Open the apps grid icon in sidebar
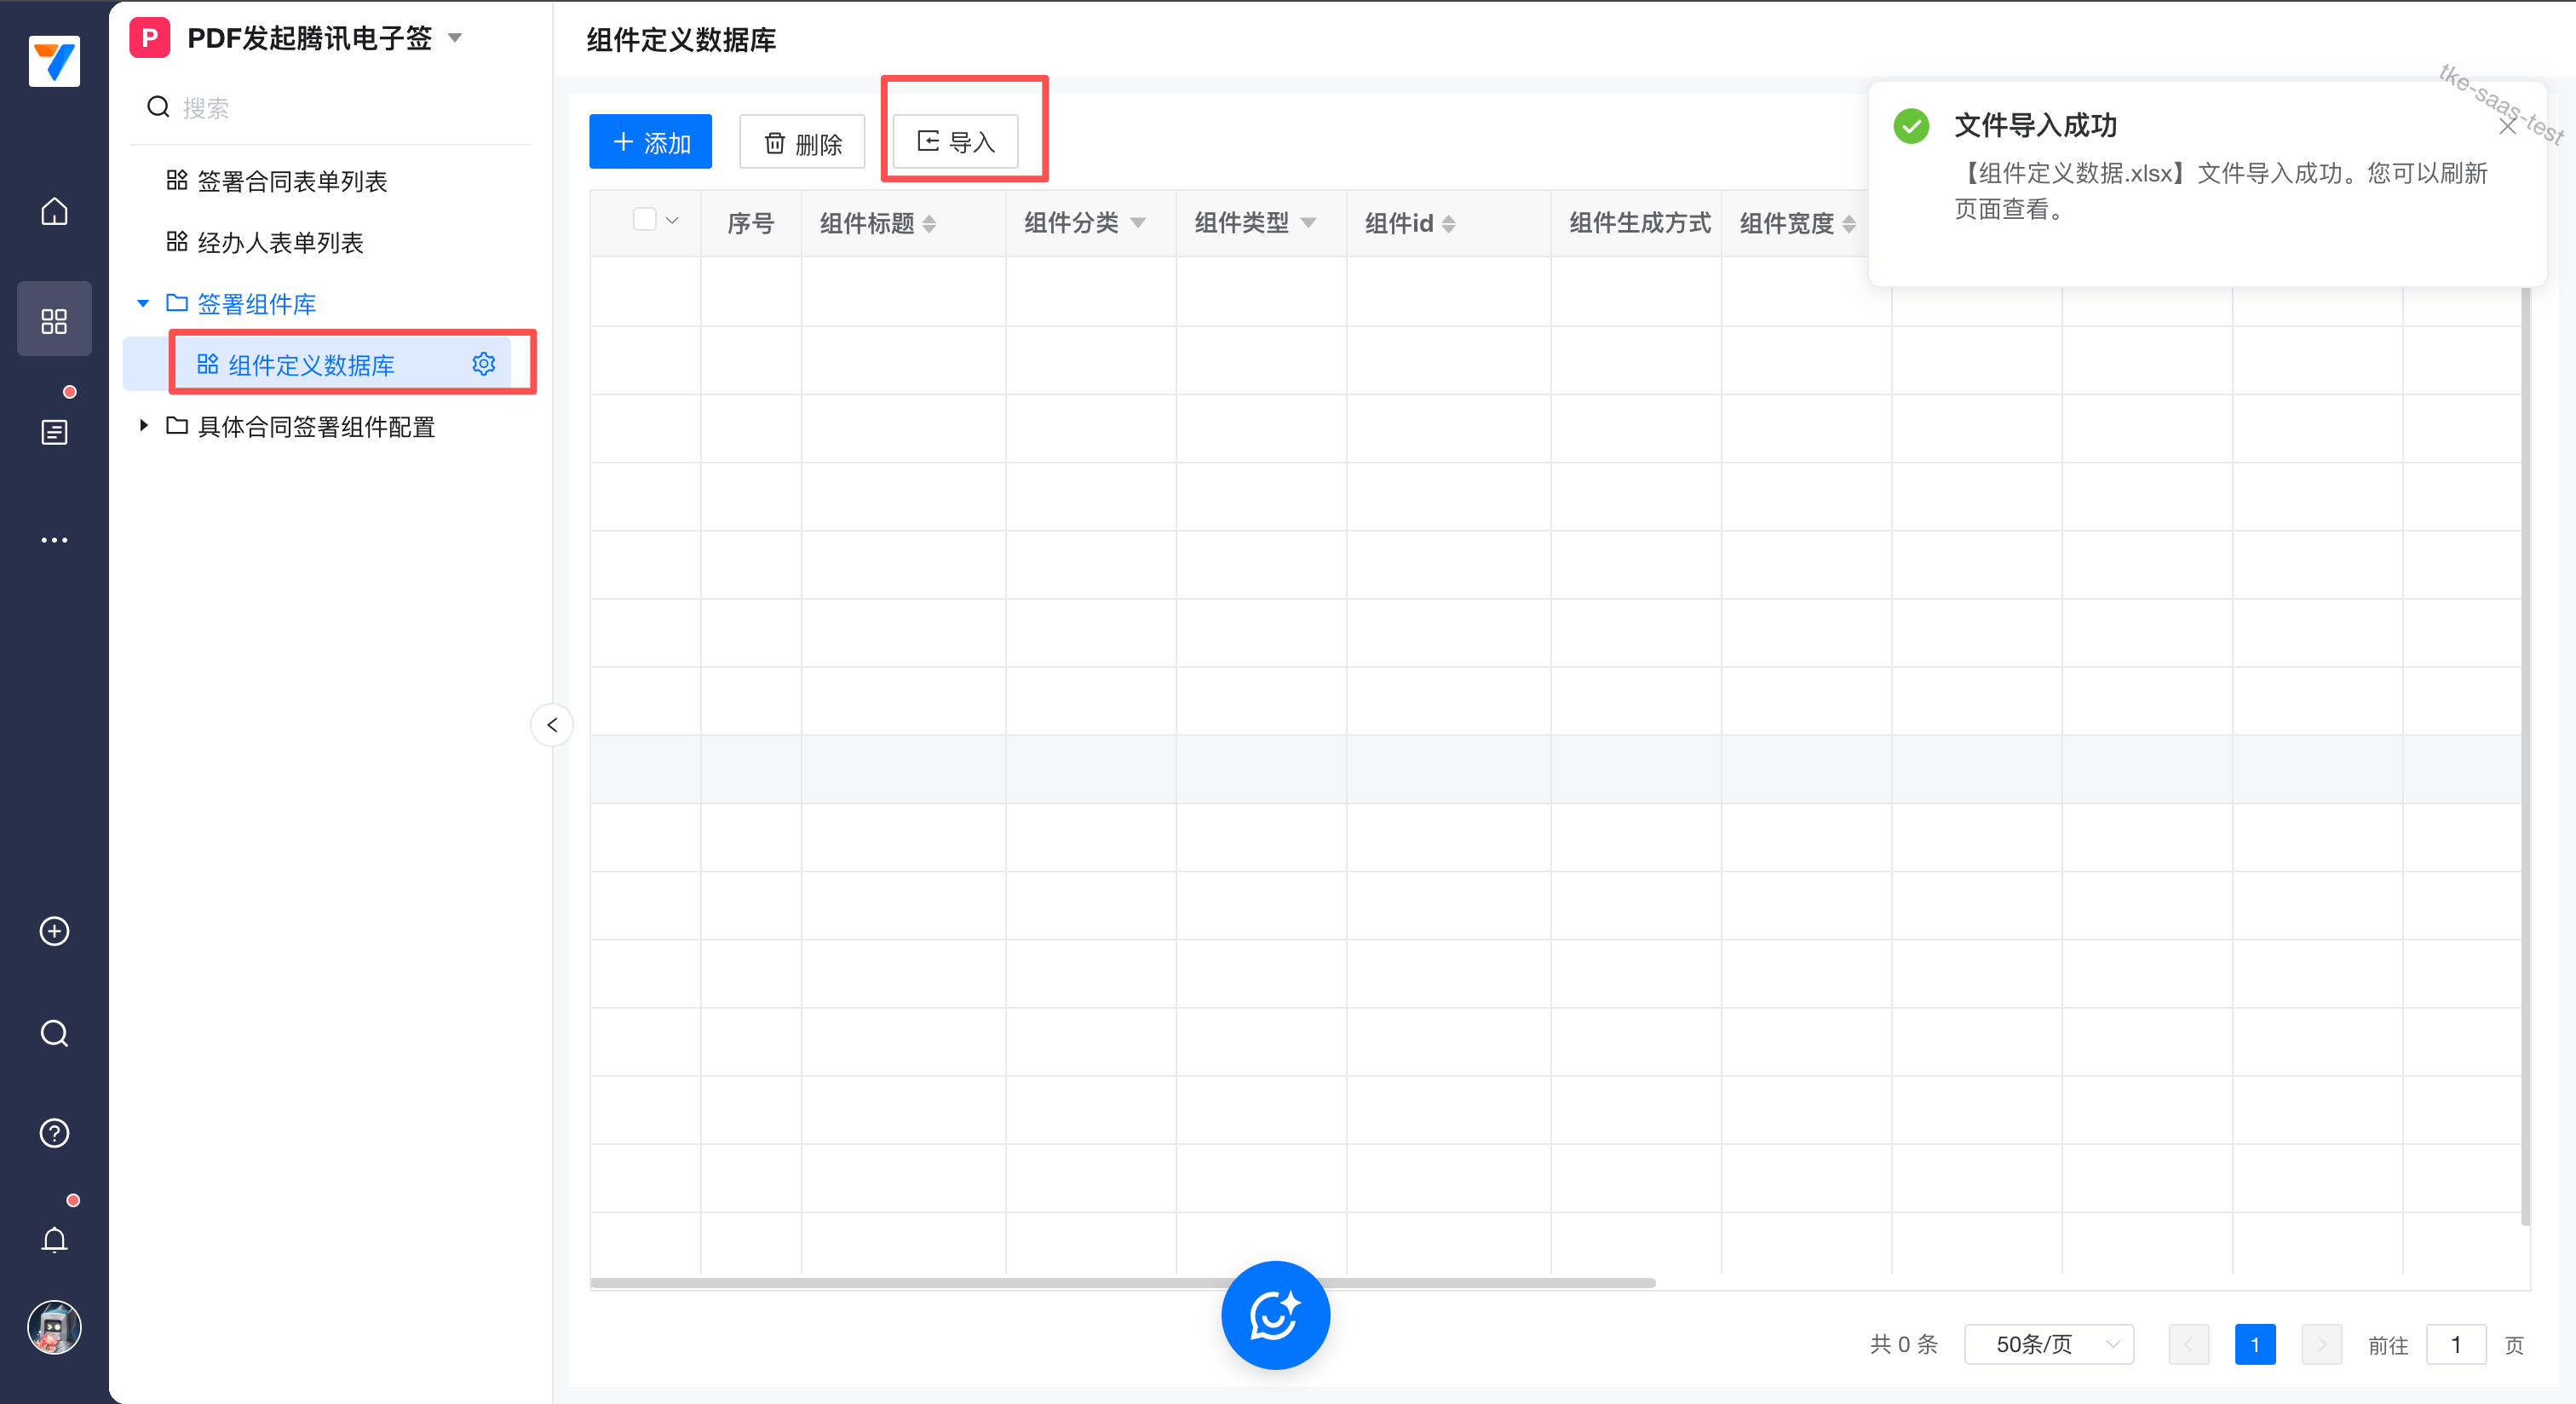2576x1404 pixels. 54,320
